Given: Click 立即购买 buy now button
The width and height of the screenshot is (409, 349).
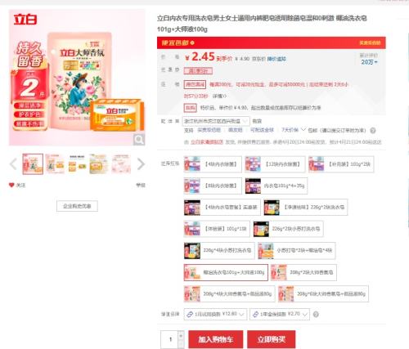Looking at the screenshot, I should [x=272, y=339].
